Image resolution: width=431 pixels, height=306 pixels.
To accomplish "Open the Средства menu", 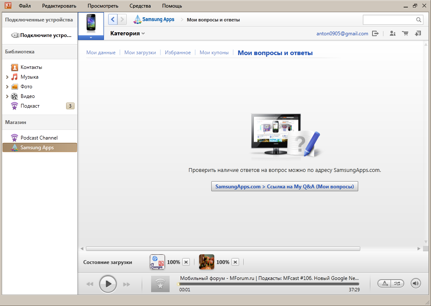I will (140, 6).
